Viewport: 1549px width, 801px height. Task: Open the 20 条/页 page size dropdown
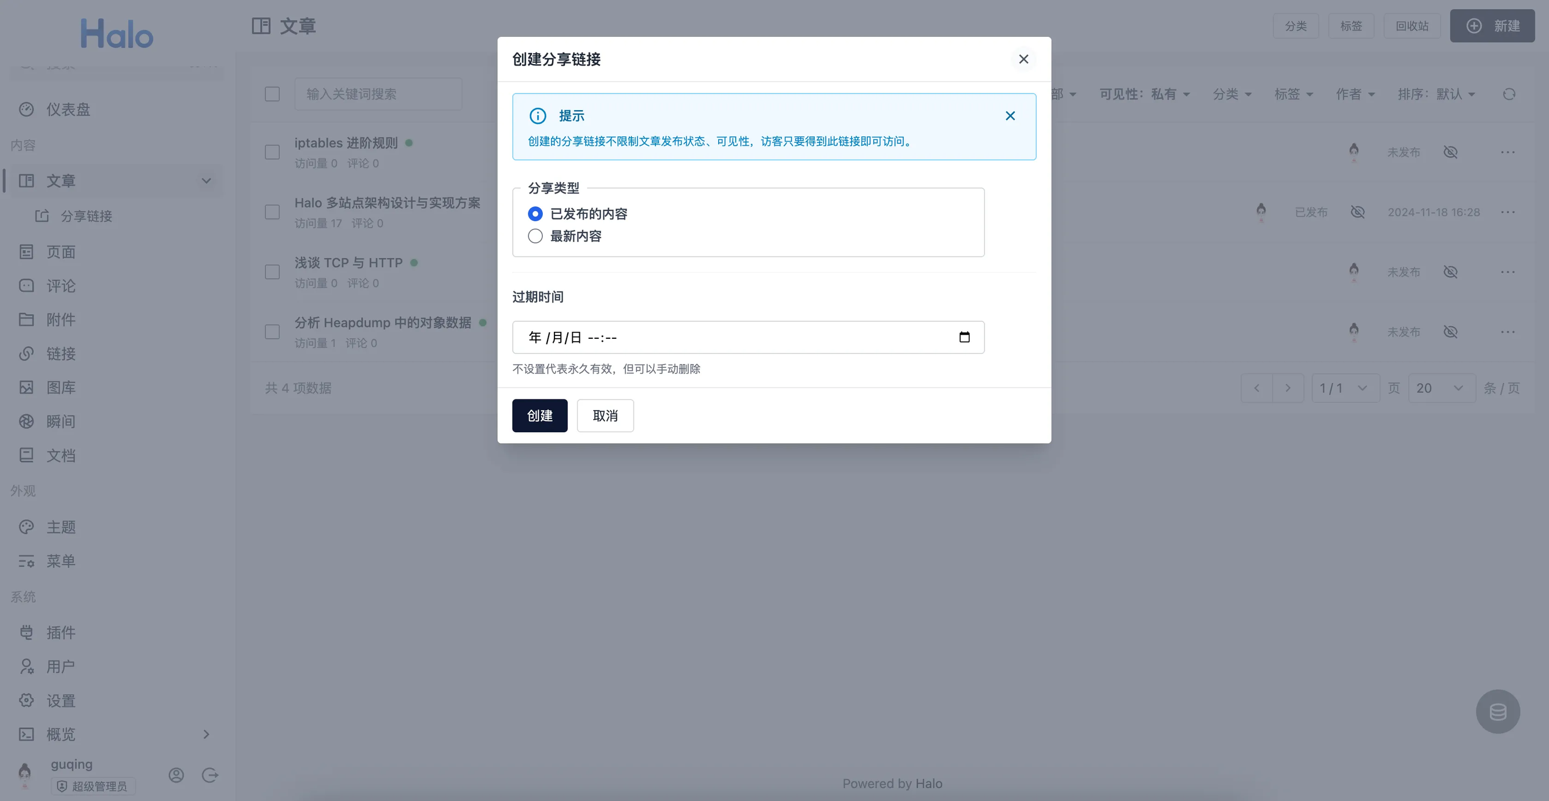click(x=1441, y=388)
